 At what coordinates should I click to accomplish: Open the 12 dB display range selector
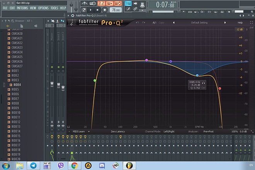[x=240, y=29]
